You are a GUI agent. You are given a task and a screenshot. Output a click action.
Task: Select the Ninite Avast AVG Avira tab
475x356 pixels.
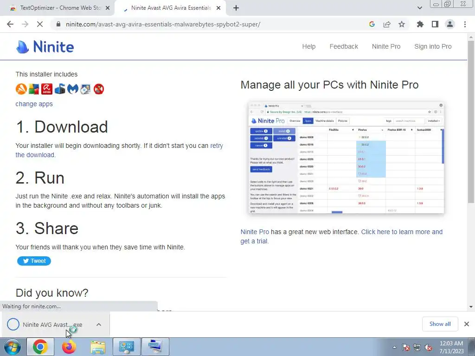coord(170,8)
